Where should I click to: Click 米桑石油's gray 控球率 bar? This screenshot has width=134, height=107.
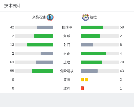[45, 27]
